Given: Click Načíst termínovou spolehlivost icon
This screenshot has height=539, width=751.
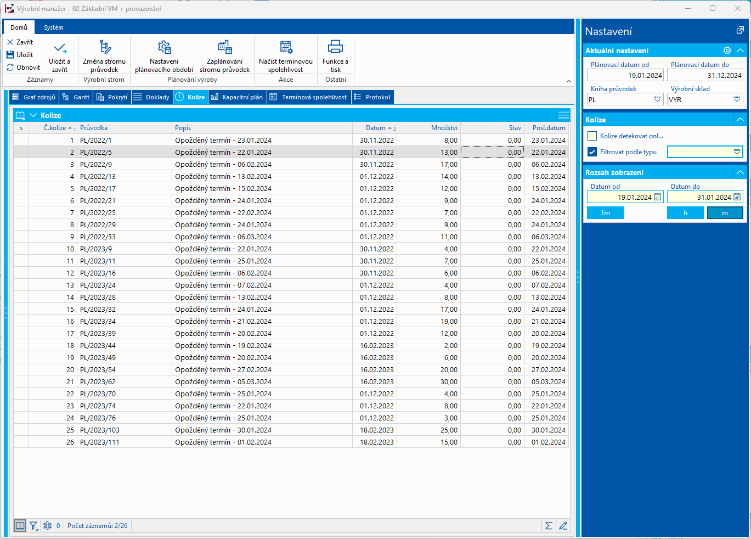Looking at the screenshot, I should point(286,47).
